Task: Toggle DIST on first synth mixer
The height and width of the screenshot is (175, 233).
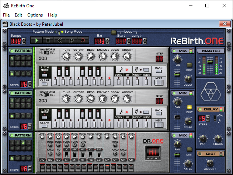Action: tap(190, 64)
